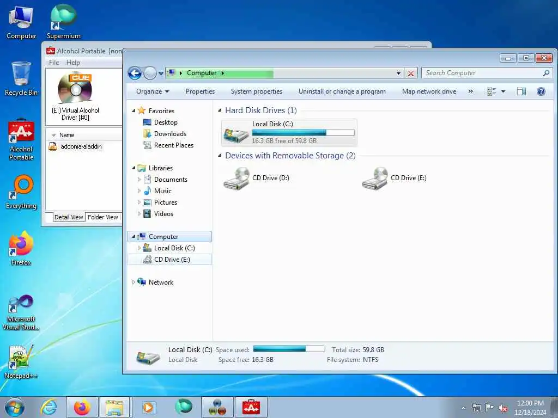
Task: Collapse the Favorites tree node
Action: coord(134,111)
